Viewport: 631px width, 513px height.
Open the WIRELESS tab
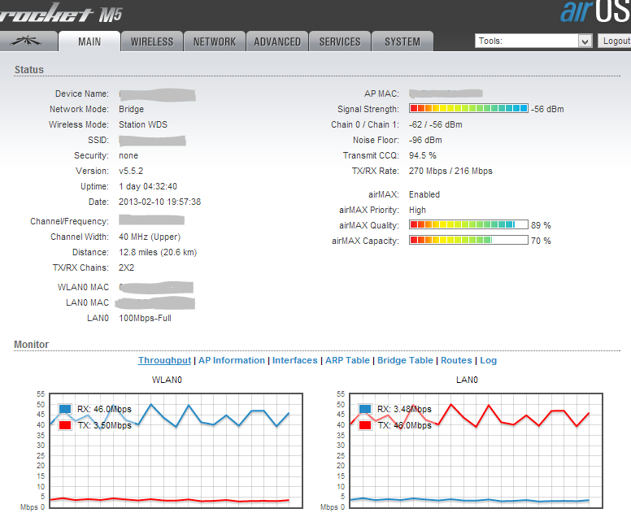pos(152,41)
